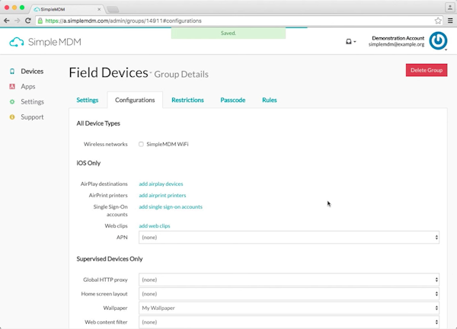
Task: Open the APN dropdown
Action: 289,237
